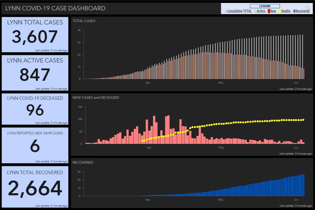The image size is (315, 210).
Task: Click the orange Active legend swatch
Action: pos(255,11)
